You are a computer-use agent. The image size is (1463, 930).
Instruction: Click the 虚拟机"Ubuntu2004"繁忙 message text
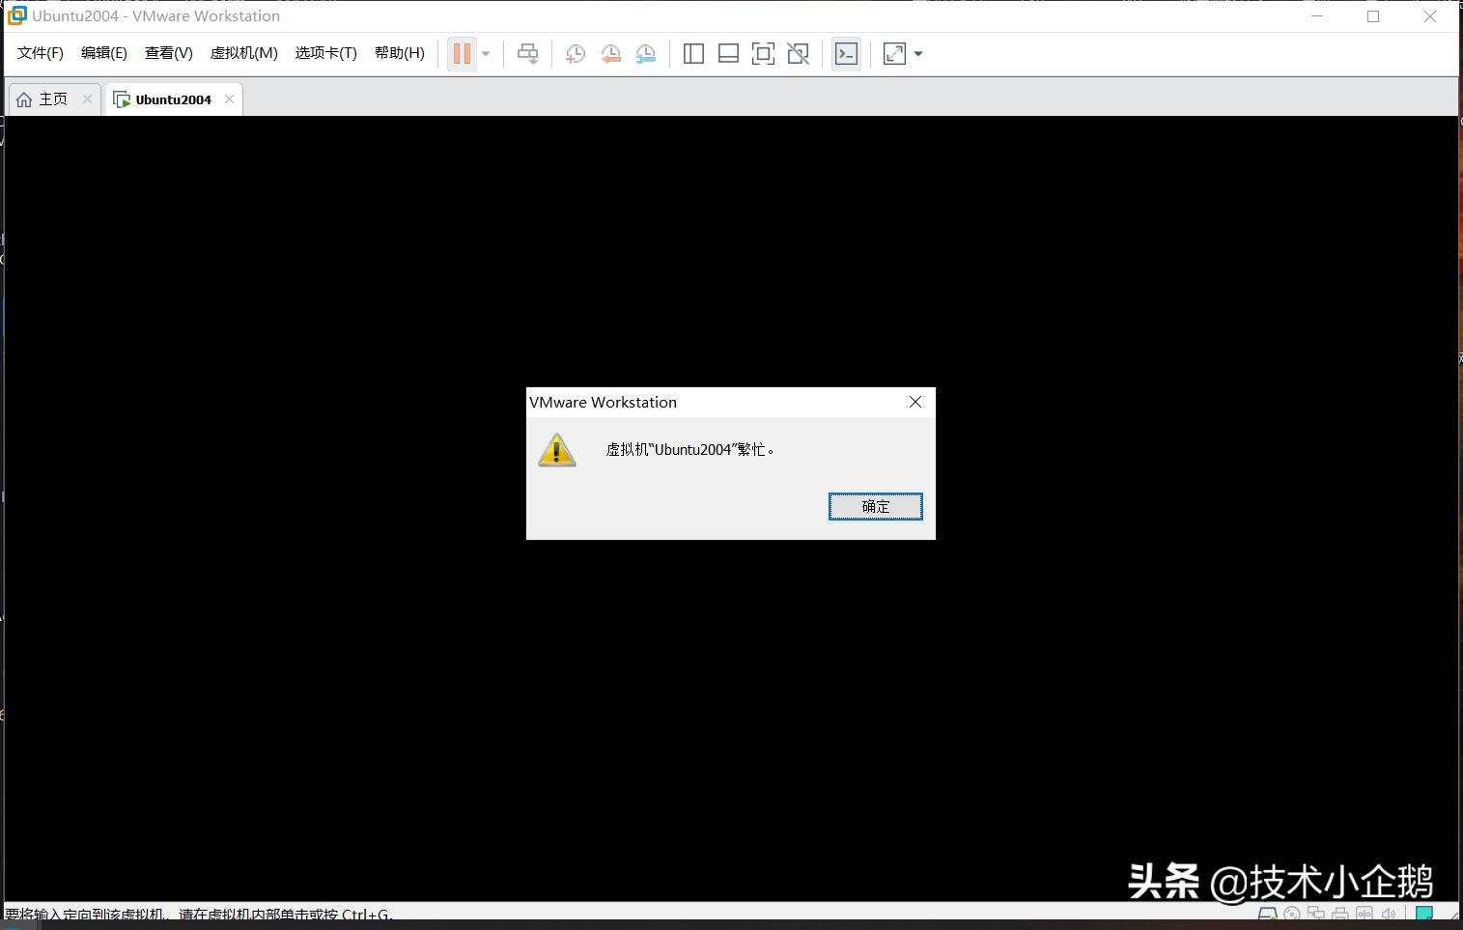tap(690, 450)
